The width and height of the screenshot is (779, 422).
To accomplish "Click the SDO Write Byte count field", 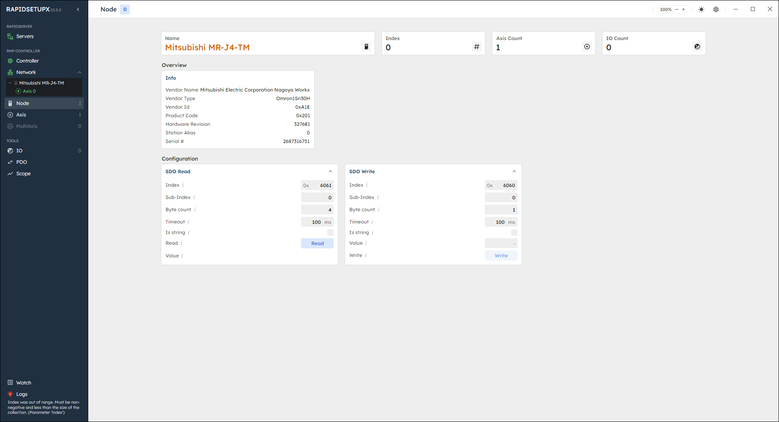I will coord(501,210).
